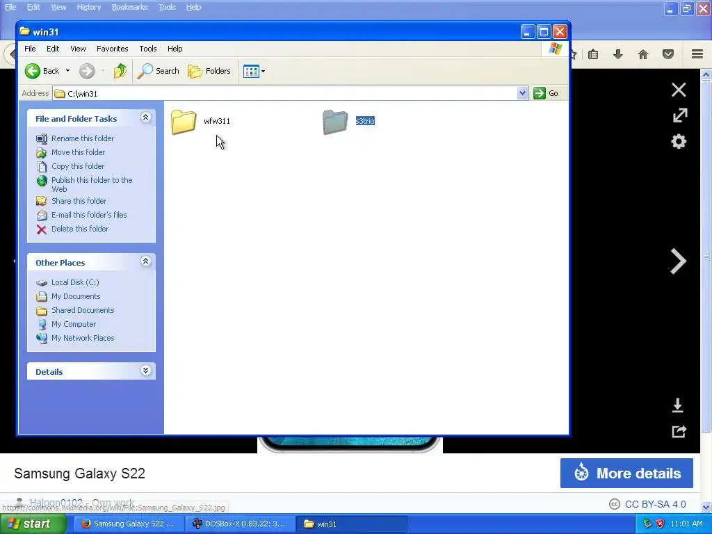Open the Favorites menu
Screen dimensions: 712x534
(112, 49)
